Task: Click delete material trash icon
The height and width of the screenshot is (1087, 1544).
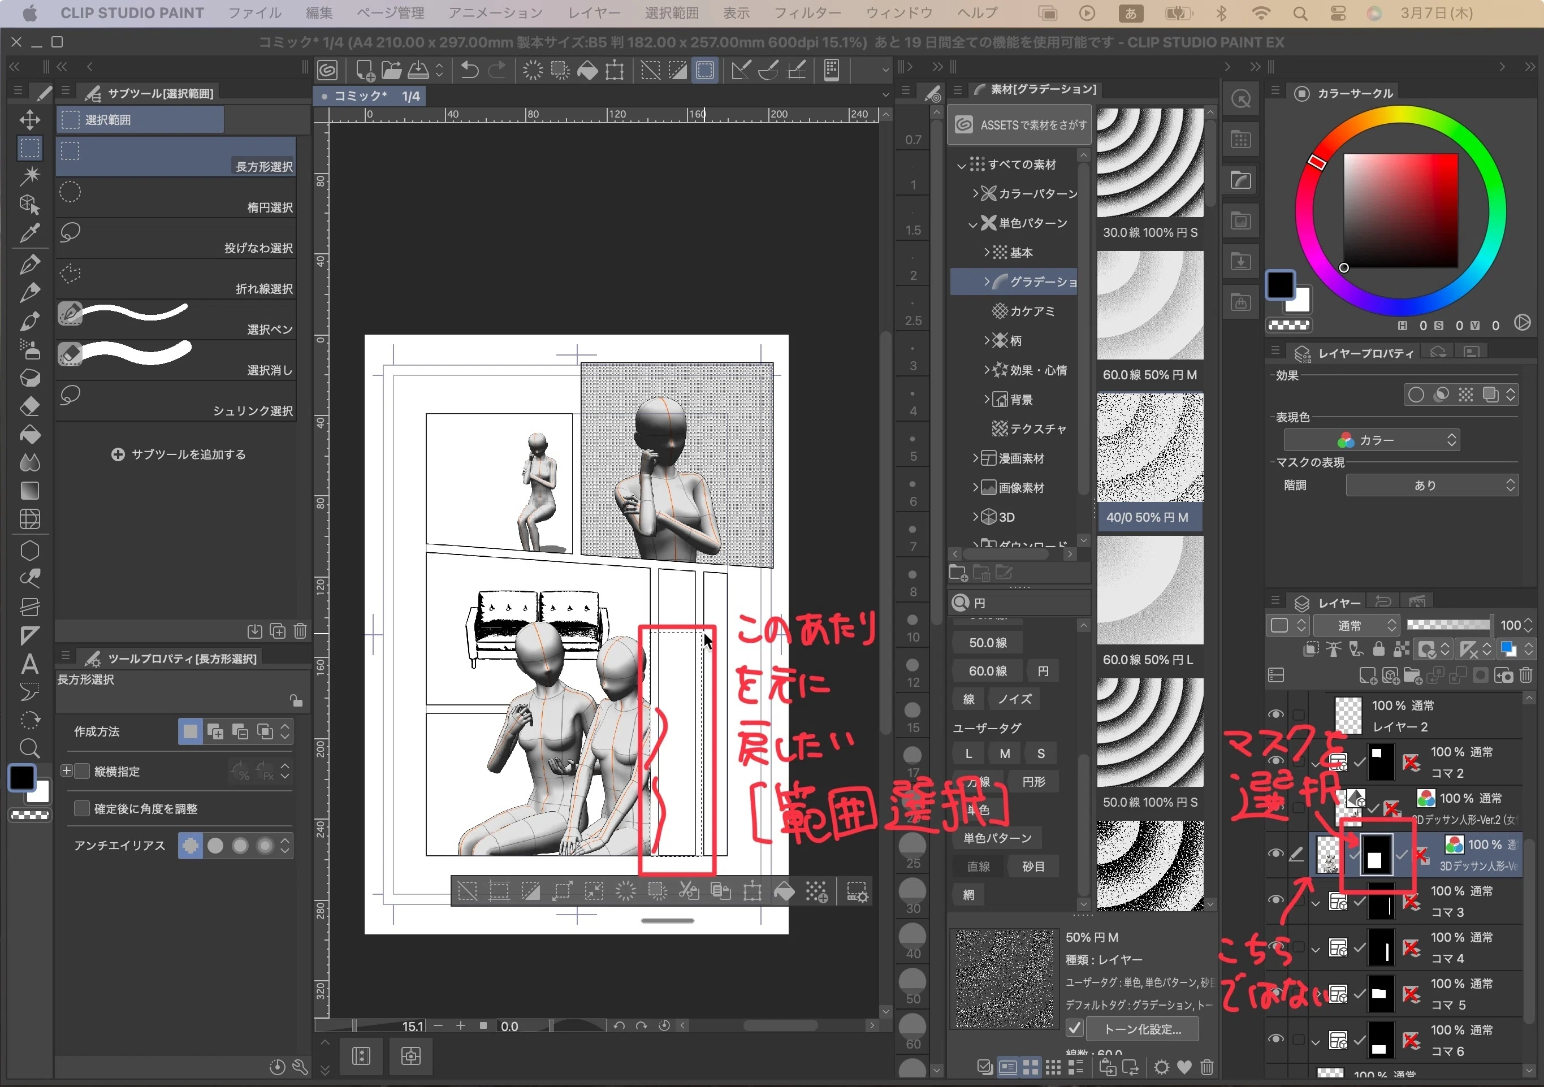Action: click(1207, 1067)
